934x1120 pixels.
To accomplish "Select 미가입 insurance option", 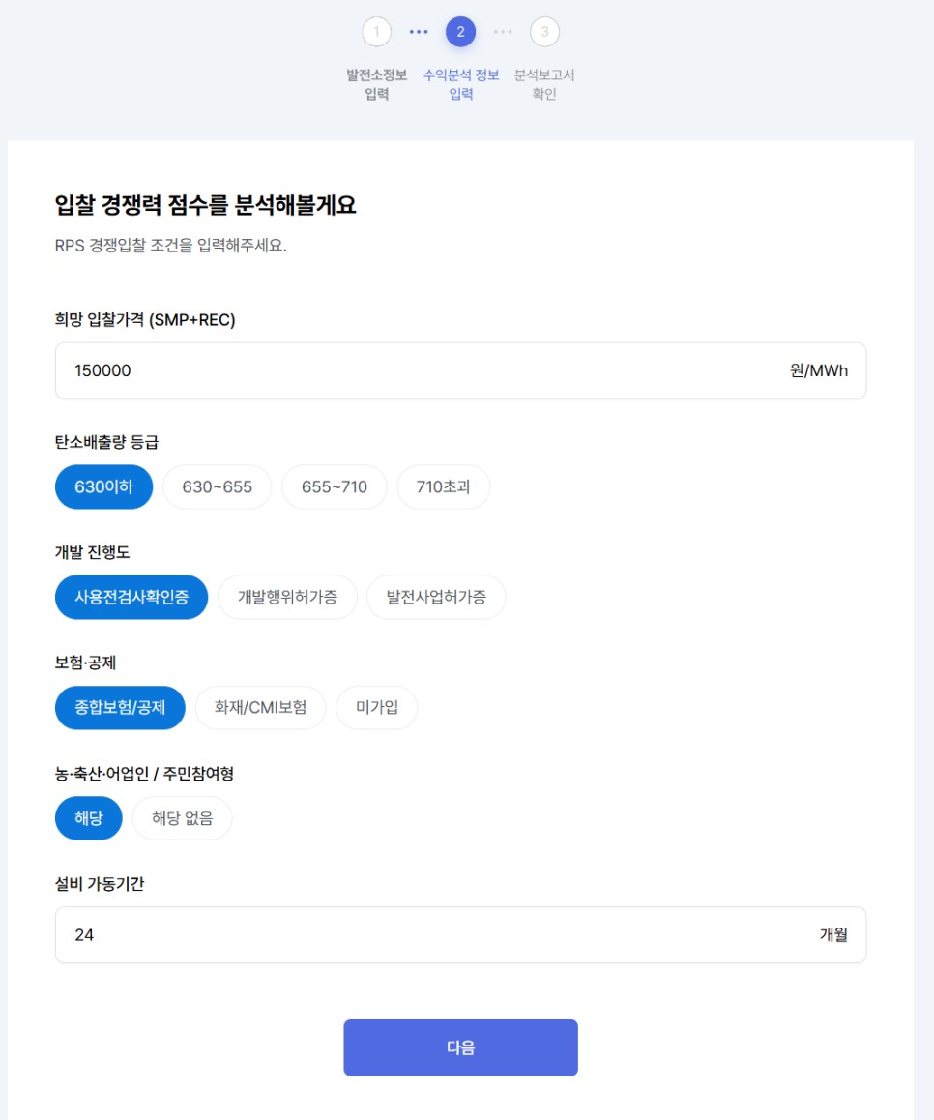I will [x=377, y=708].
